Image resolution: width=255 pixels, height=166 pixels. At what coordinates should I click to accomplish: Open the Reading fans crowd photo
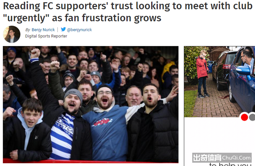[91, 105]
